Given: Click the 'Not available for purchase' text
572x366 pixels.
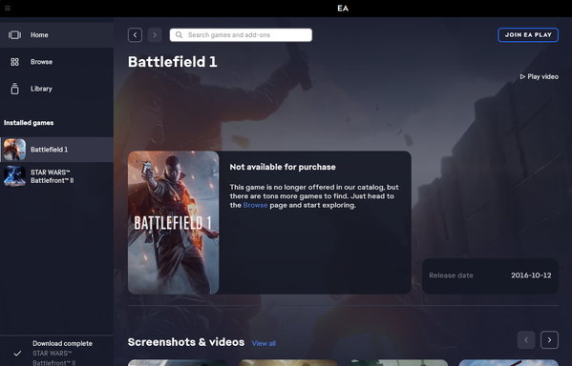Looking at the screenshot, I should coord(283,167).
